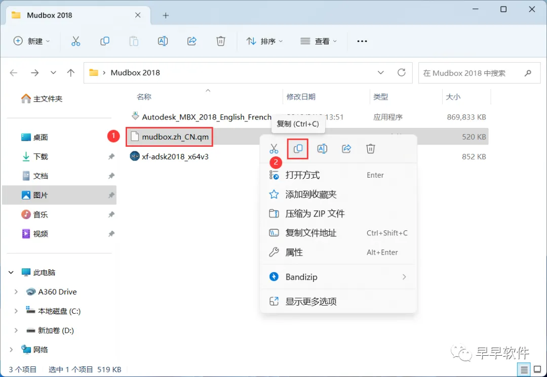Expand the 新加卷 (D:) tree node

tap(16, 330)
